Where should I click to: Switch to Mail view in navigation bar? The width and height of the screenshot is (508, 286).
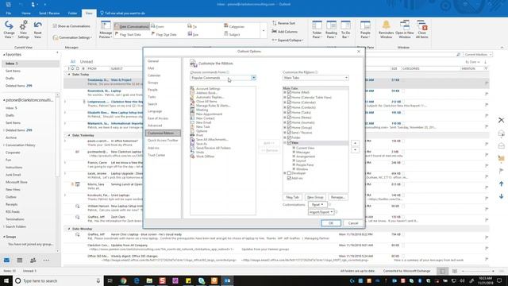6,260
